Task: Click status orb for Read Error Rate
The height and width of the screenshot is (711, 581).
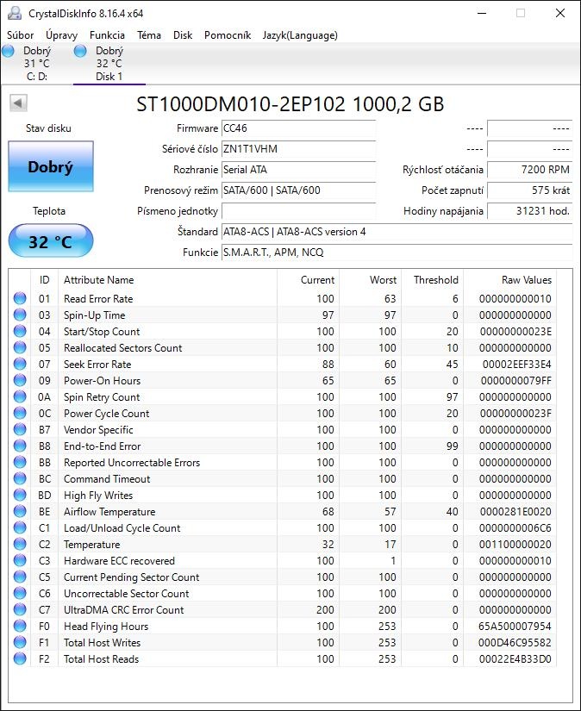Action: [x=20, y=298]
